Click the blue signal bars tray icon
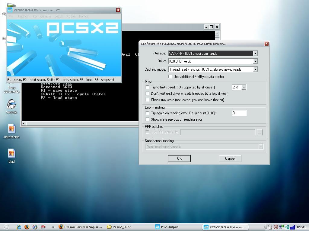Screen dimensions: 309x231 (x=292, y=227)
